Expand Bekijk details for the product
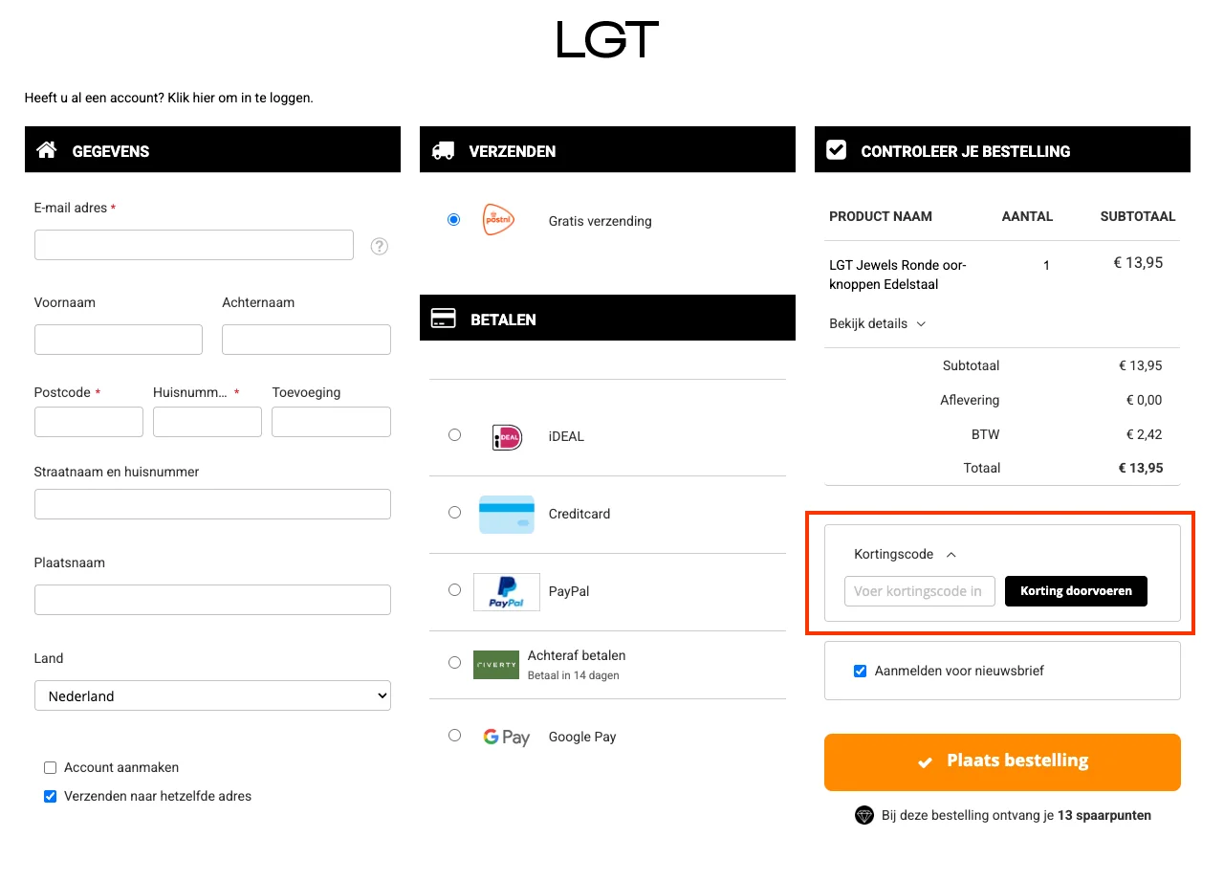The width and height of the screenshot is (1224, 882). click(x=877, y=323)
